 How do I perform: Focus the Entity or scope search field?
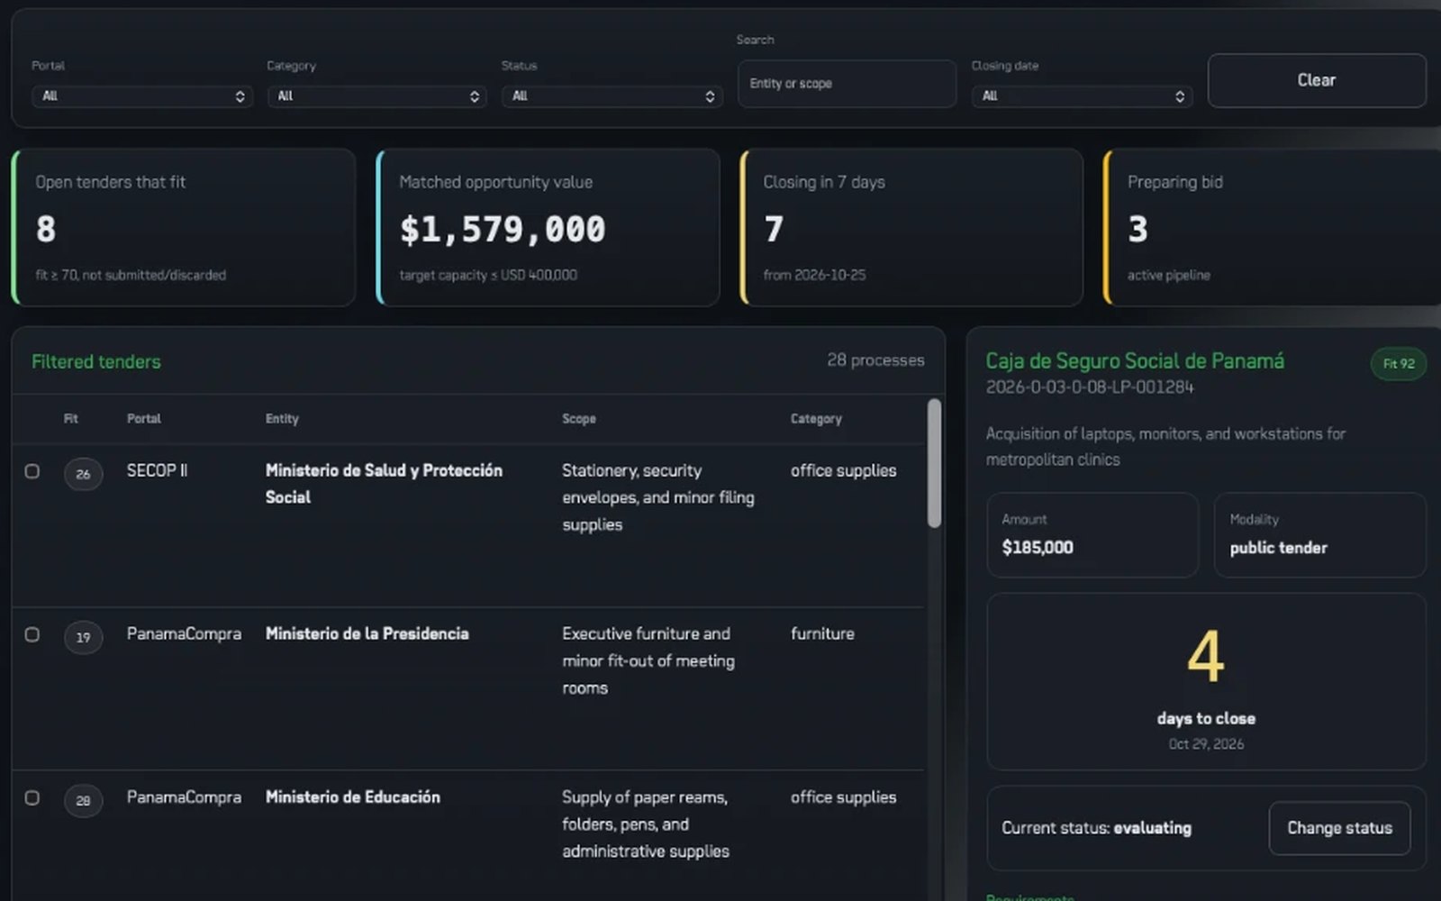click(847, 84)
